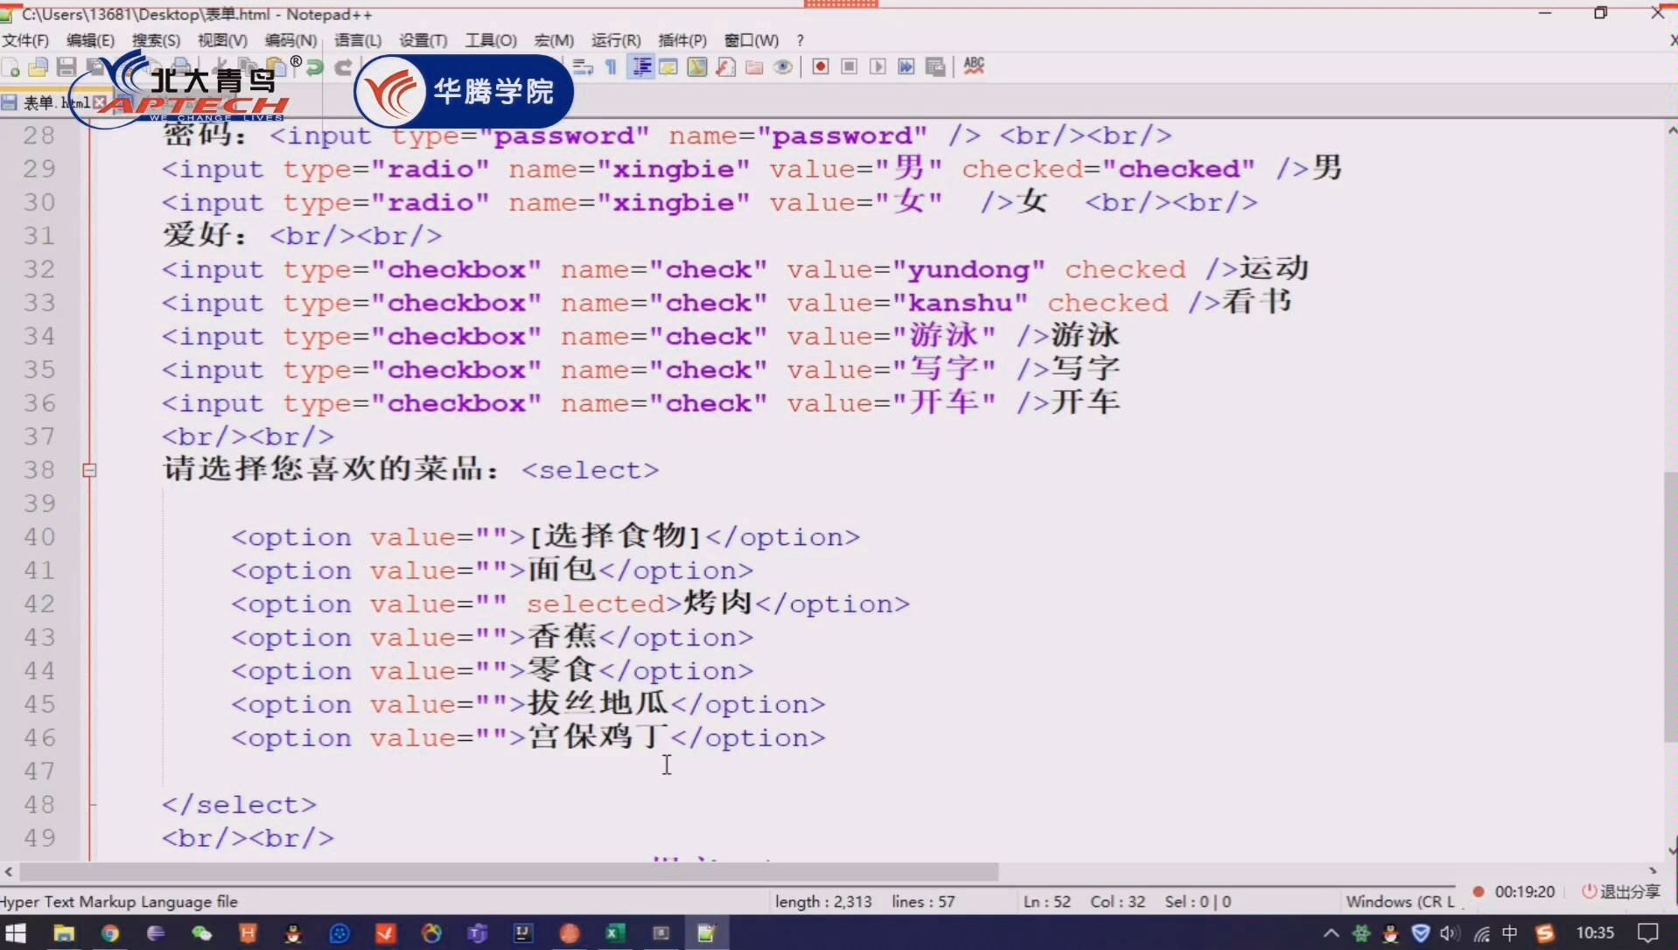Viewport: 1678px width, 950px height.
Task: Click the 退出分享 exit sharing button
Action: (x=1621, y=891)
